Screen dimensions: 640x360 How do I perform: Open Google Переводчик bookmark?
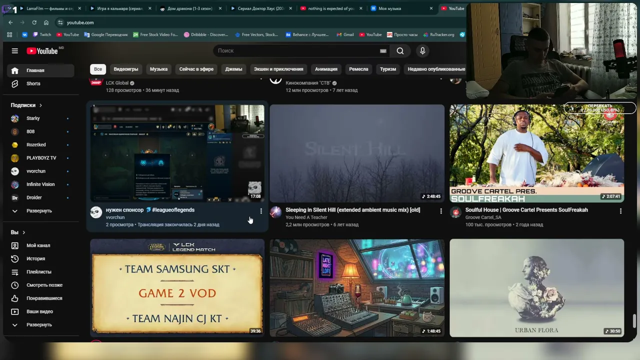[x=106, y=34]
